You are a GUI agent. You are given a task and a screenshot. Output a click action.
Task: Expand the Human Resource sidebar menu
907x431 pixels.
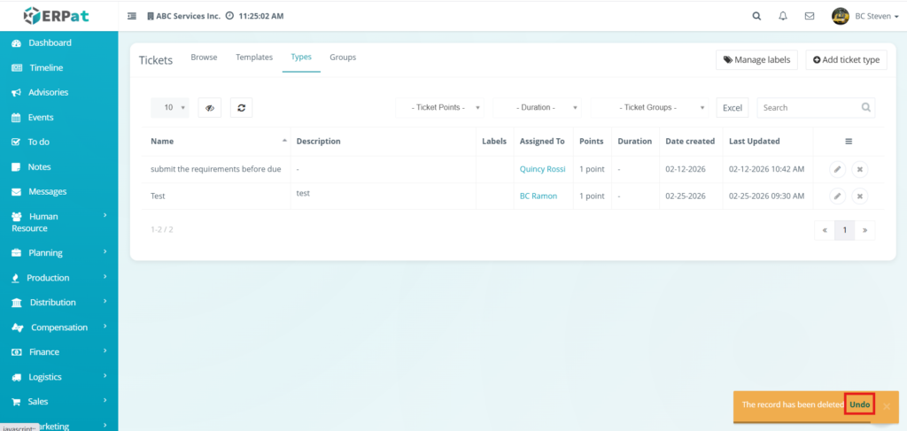pyautogui.click(x=58, y=222)
